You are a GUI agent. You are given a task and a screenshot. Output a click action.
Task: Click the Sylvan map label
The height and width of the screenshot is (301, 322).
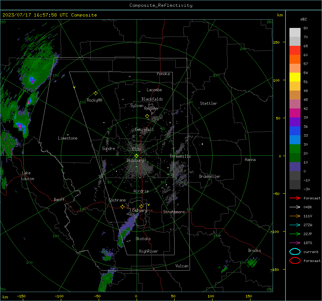137,106
